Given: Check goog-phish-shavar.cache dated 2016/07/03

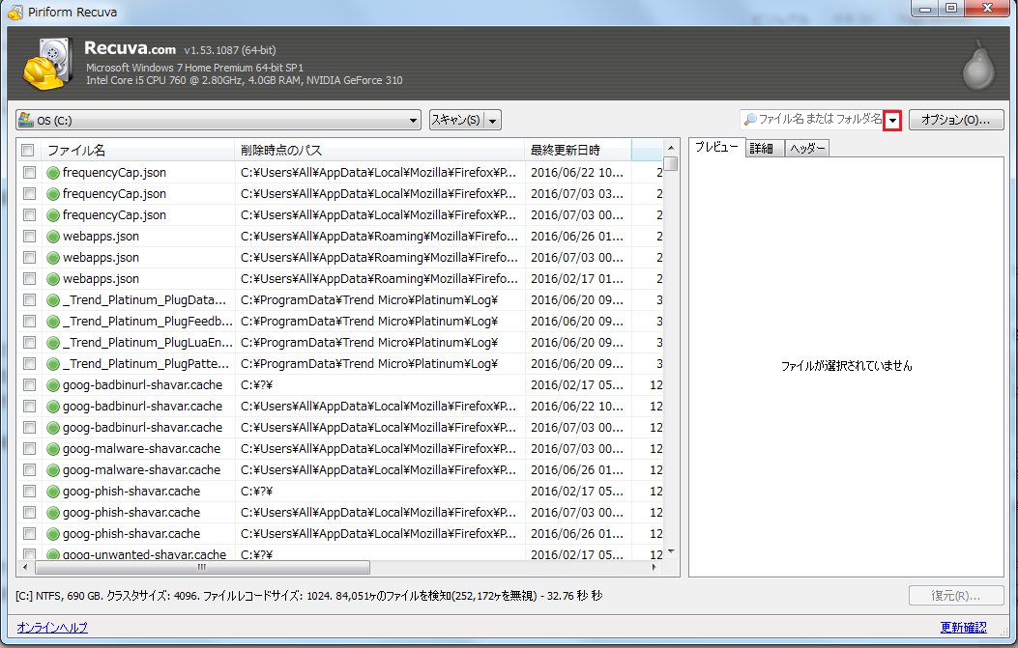Looking at the screenshot, I should pyautogui.click(x=29, y=513).
